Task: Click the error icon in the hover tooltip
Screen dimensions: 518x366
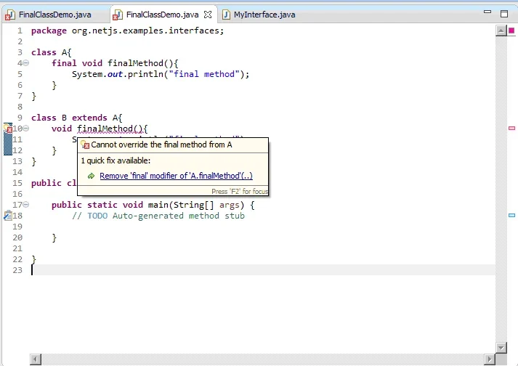Action: pos(85,145)
